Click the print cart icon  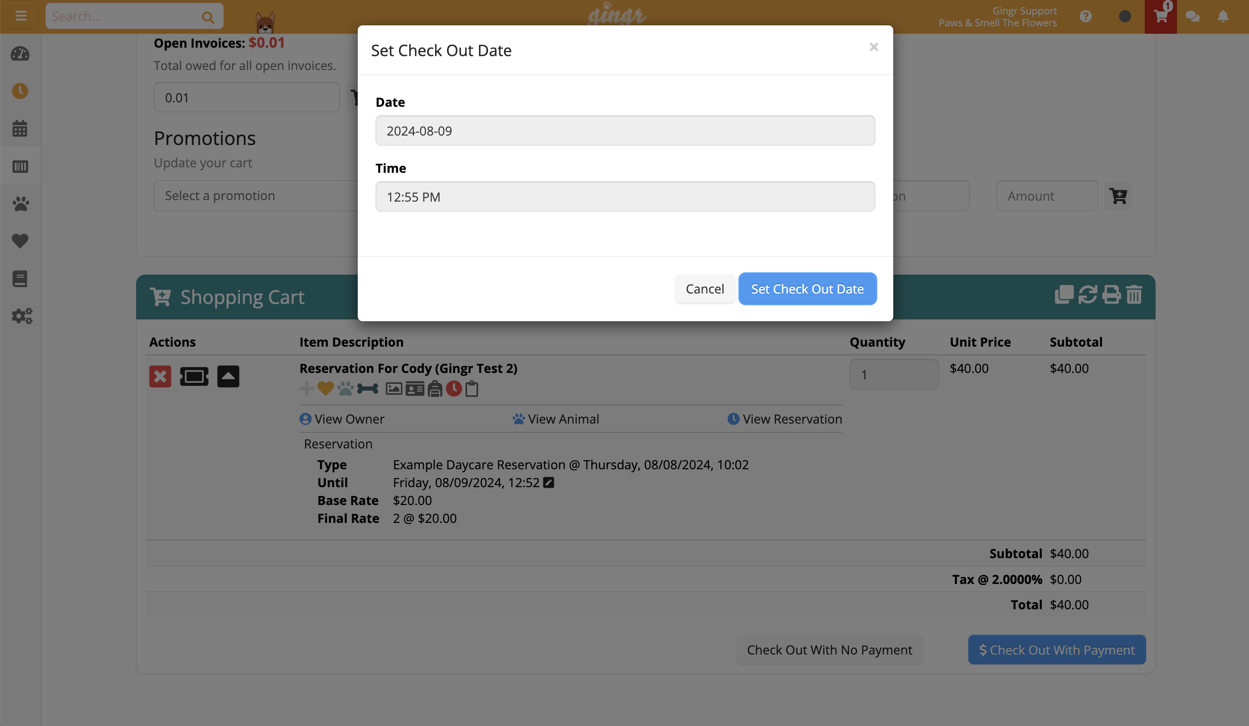tap(1111, 294)
